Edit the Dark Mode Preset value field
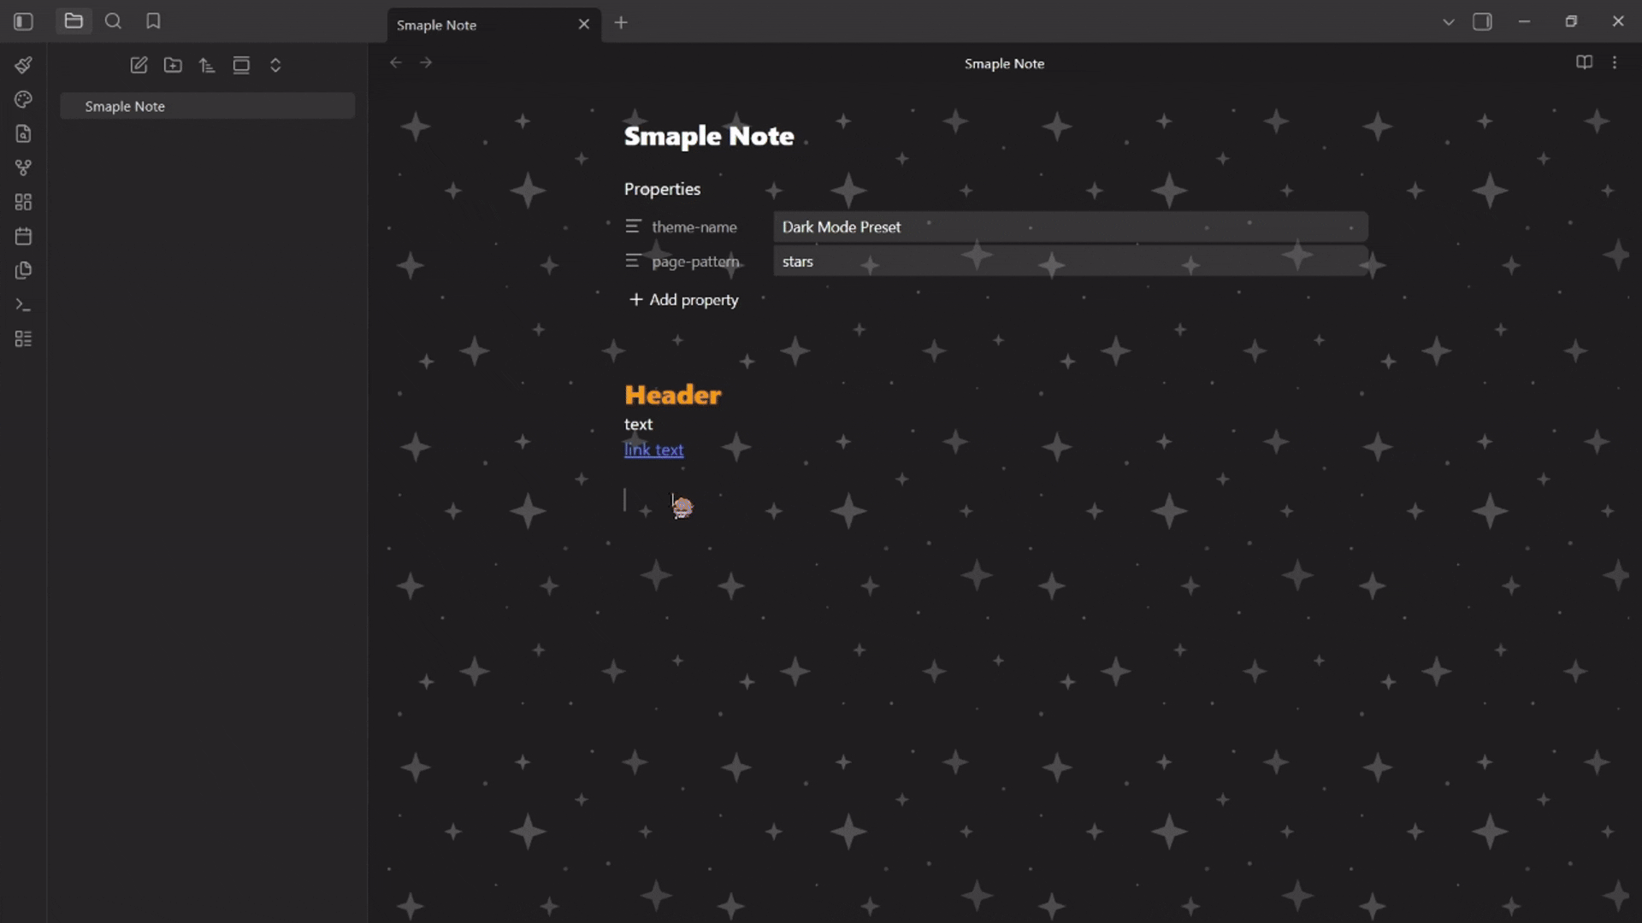Viewport: 1642px width, 923px height. click(x=1070, y=227)
